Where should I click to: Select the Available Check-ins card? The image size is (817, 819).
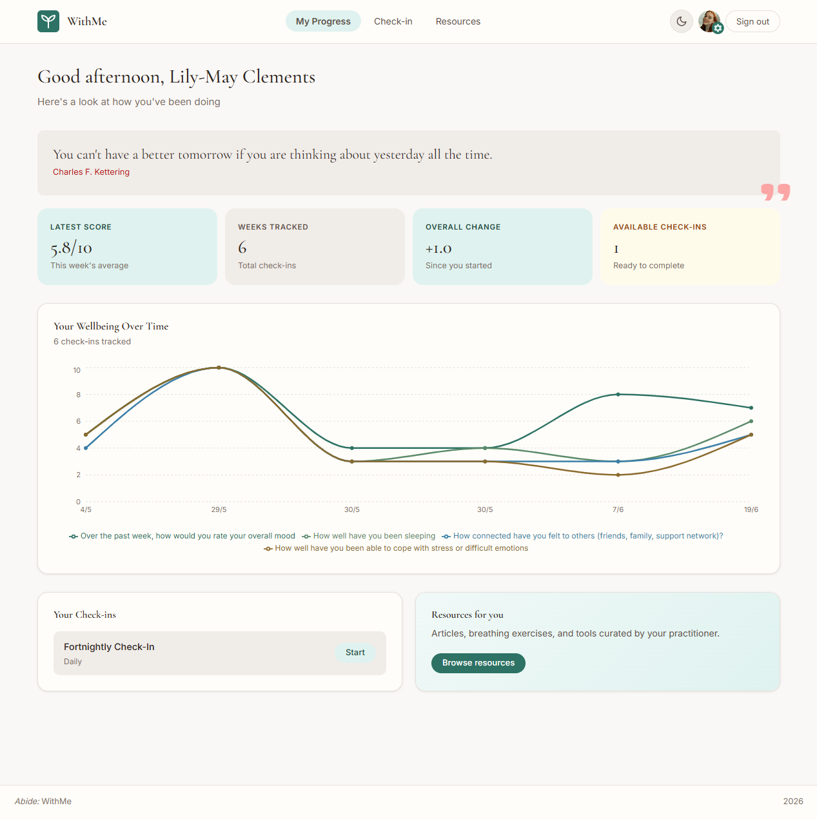pos(690,246)
